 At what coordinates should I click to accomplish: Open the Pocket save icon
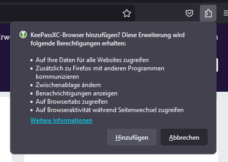click(x=189, y=13)
